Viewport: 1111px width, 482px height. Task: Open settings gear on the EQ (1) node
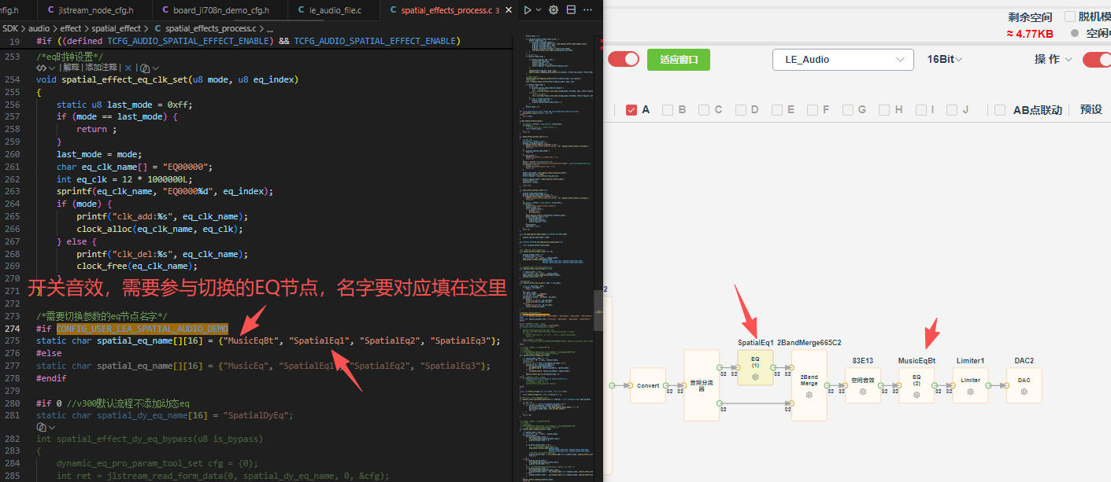click(755, 377)
